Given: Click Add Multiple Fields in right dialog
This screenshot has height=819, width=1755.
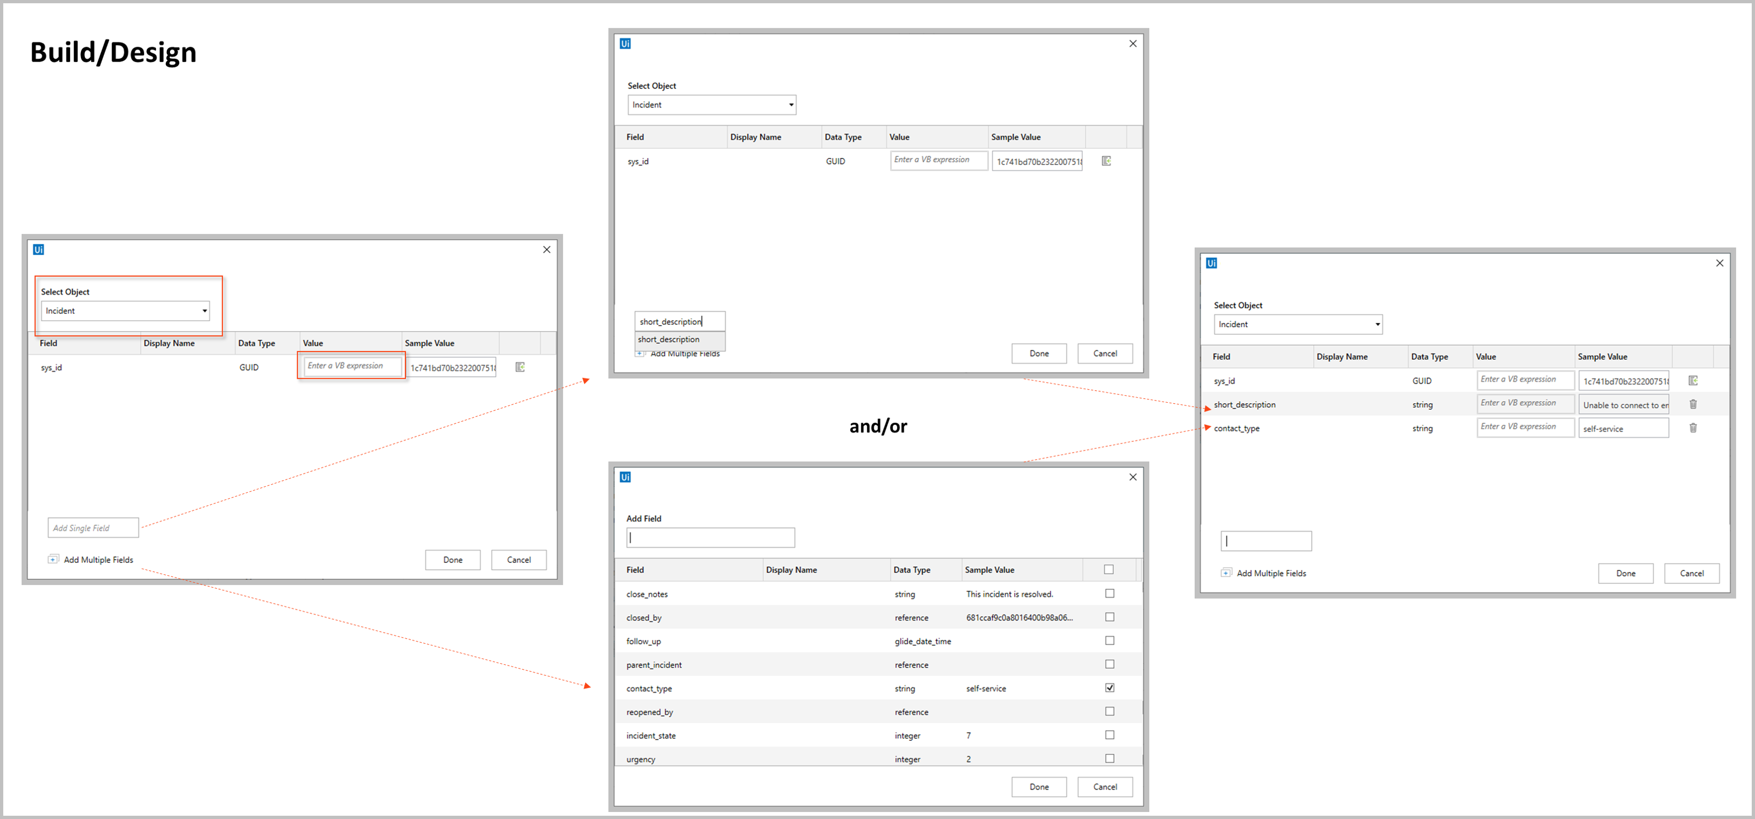Looking at the screenshot, I should pos(1271,574).
